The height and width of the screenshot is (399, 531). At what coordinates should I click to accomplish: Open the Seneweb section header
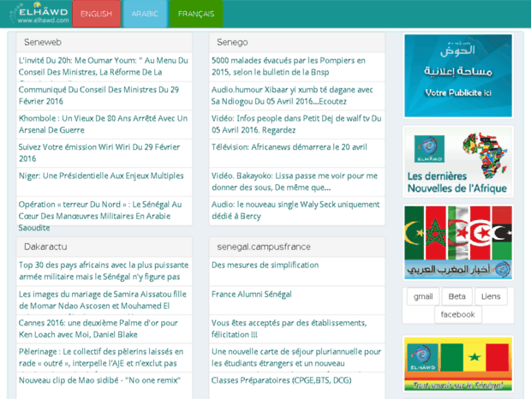tap(104, 42)
